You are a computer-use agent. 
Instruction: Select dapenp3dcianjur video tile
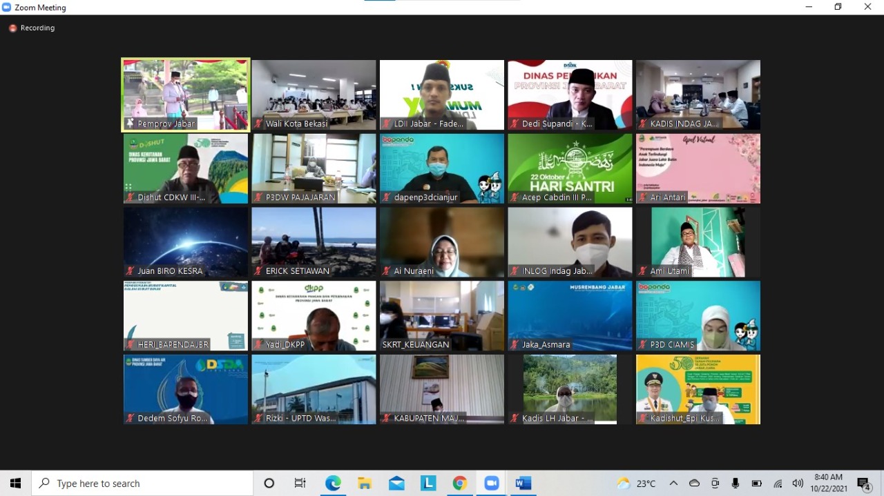[x=442, y=168]
